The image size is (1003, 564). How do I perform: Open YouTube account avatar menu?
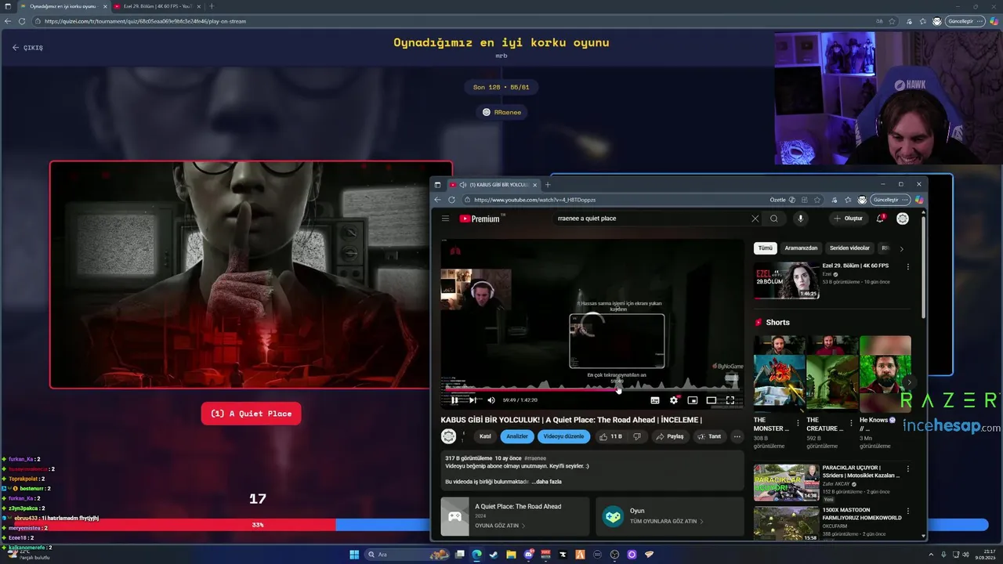[903, 219]
